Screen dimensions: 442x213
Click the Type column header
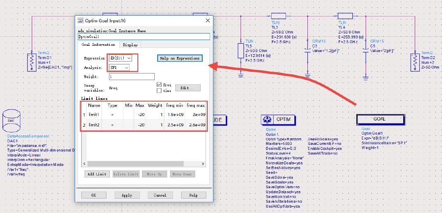pyautogui.click(x=113, y=105)
